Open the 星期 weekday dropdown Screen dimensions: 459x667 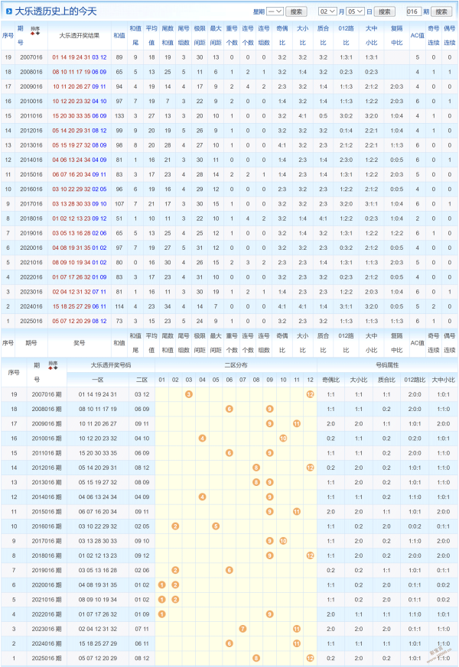(275, 11)
